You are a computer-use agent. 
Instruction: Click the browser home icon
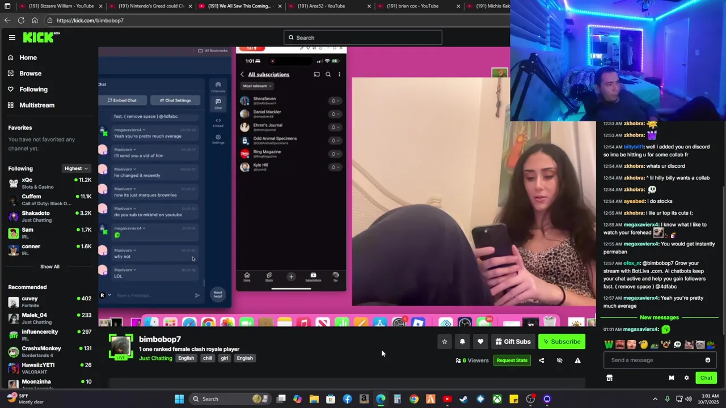(35, 20)
